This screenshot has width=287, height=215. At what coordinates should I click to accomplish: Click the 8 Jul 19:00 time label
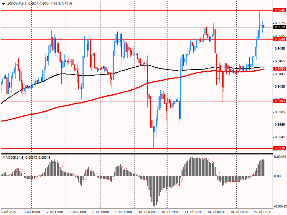coord(101,212)
